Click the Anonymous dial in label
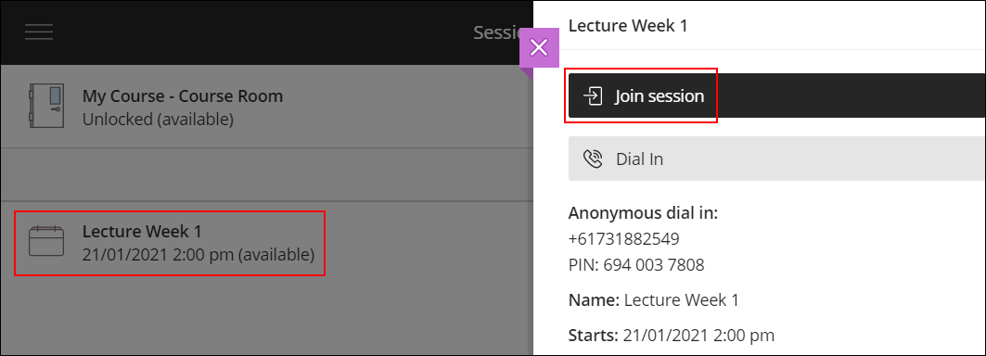 [643, 212]
